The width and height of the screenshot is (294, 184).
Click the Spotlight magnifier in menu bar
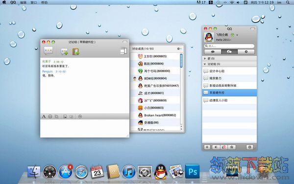tap(288, 2)
